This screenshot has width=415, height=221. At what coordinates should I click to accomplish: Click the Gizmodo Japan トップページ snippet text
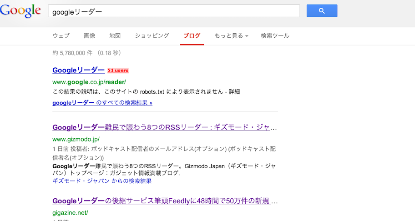click(x=164, y=170)
